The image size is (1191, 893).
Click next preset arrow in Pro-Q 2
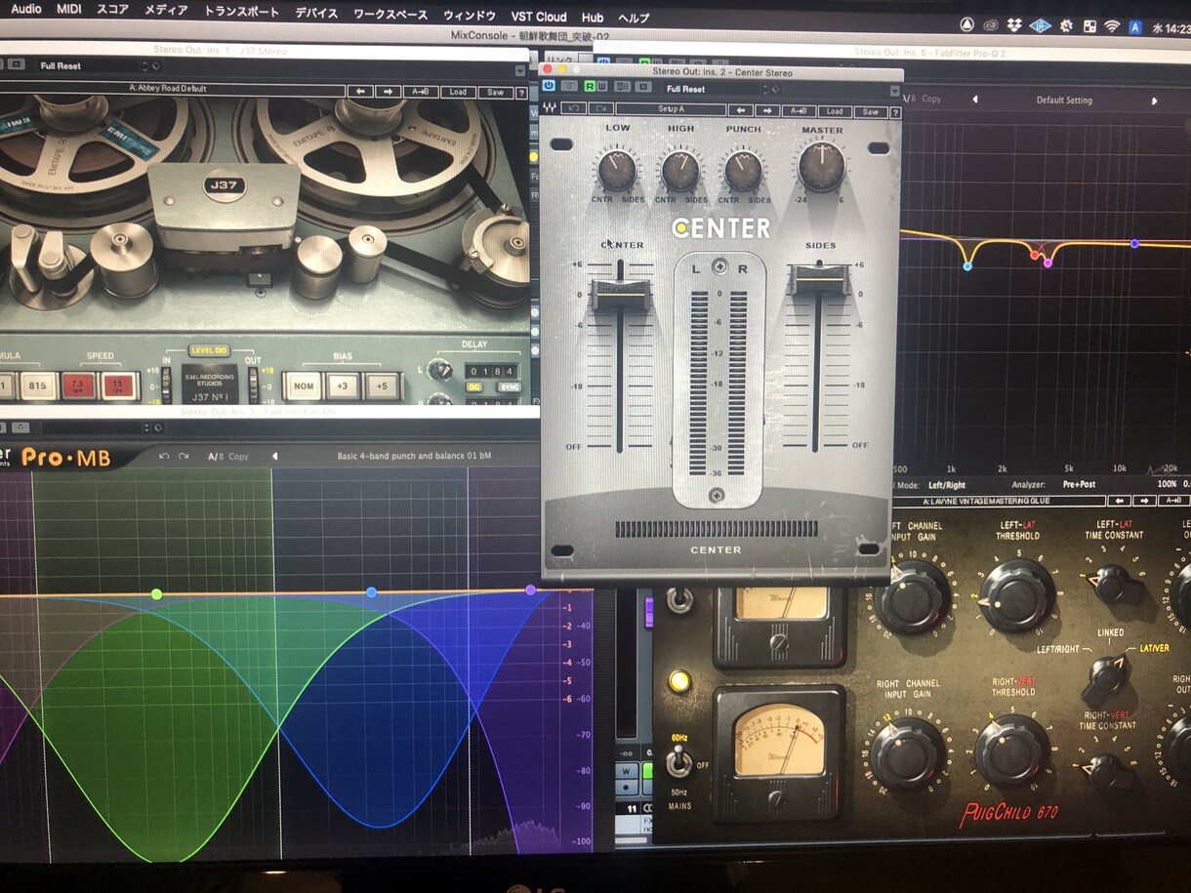coord(1154,101)
